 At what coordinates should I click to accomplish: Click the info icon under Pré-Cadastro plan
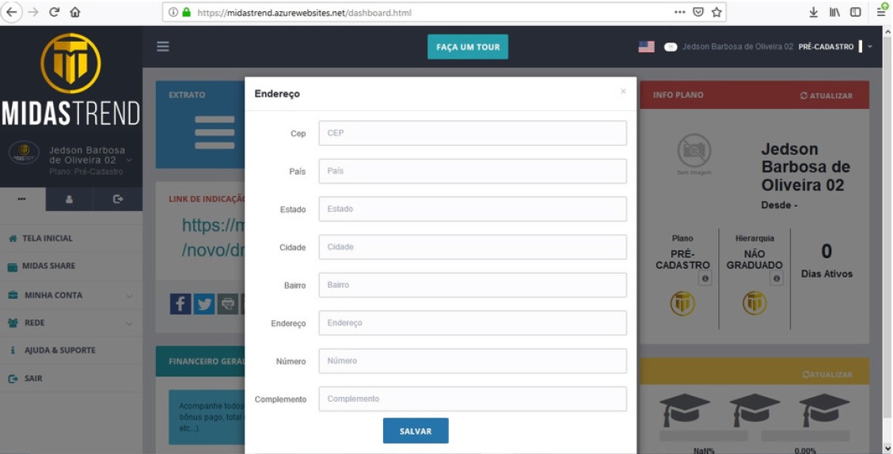(705, 278)
